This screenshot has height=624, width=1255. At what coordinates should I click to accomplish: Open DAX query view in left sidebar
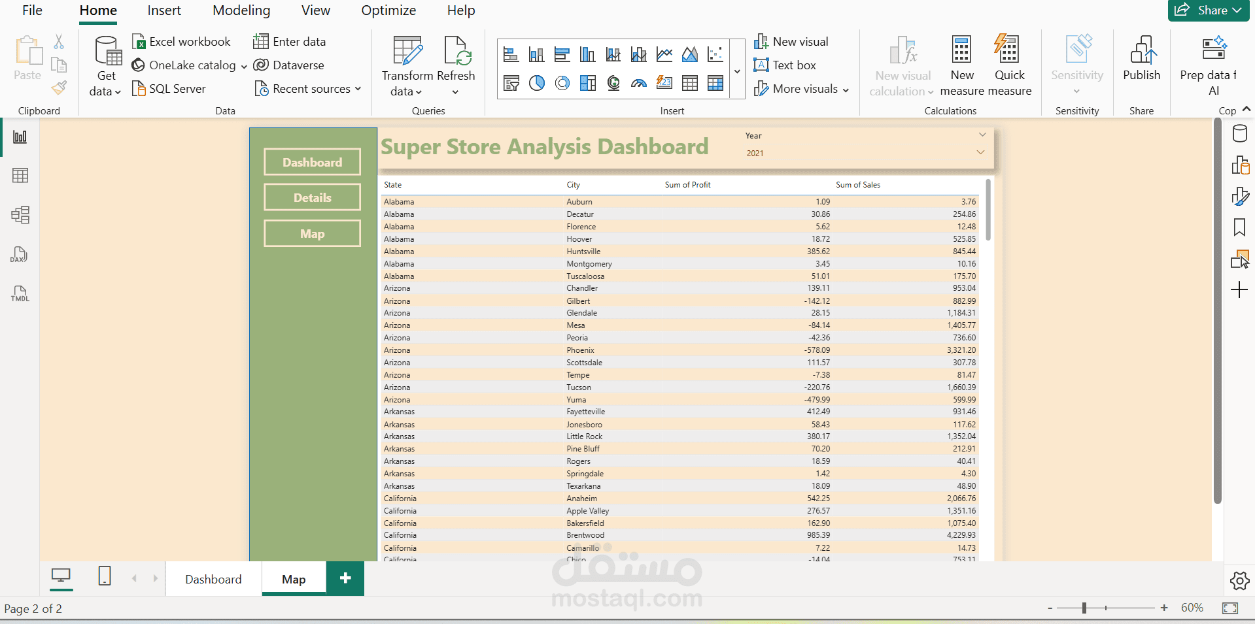coord(19,255)
